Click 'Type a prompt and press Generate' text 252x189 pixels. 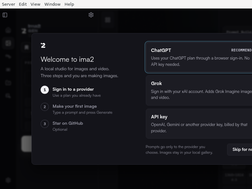83,112
